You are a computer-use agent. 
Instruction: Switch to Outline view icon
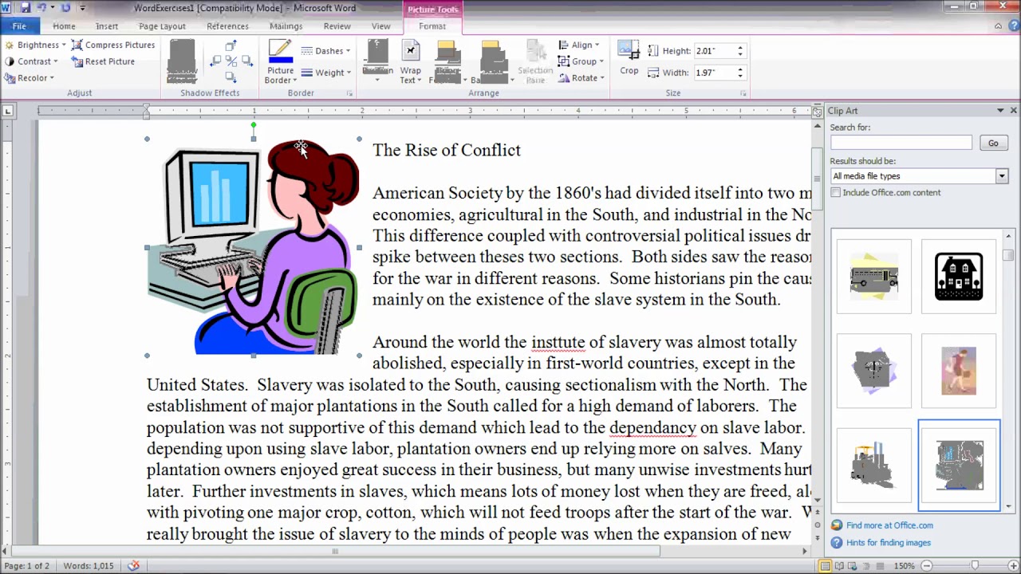click(868, 566)
